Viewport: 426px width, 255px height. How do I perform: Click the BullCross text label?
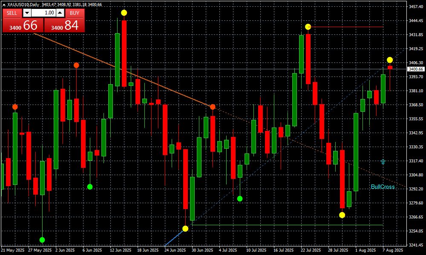(383, 187)
